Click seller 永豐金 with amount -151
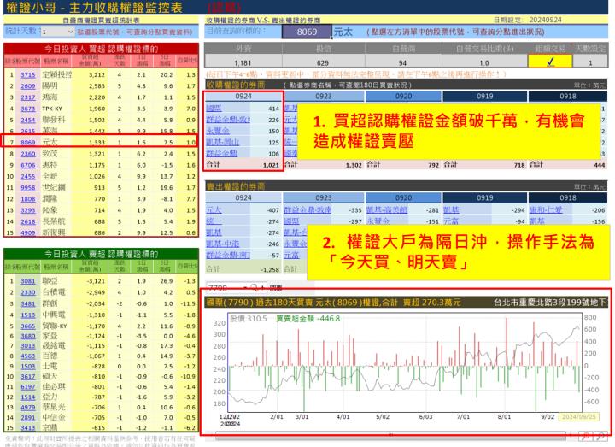The image size is (615, 447). tap(378, 221)
